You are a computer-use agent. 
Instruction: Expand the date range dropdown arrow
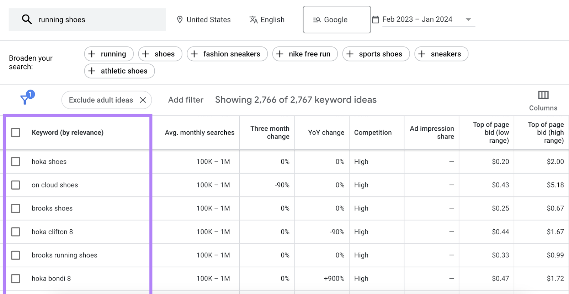(x=468, y=20)
